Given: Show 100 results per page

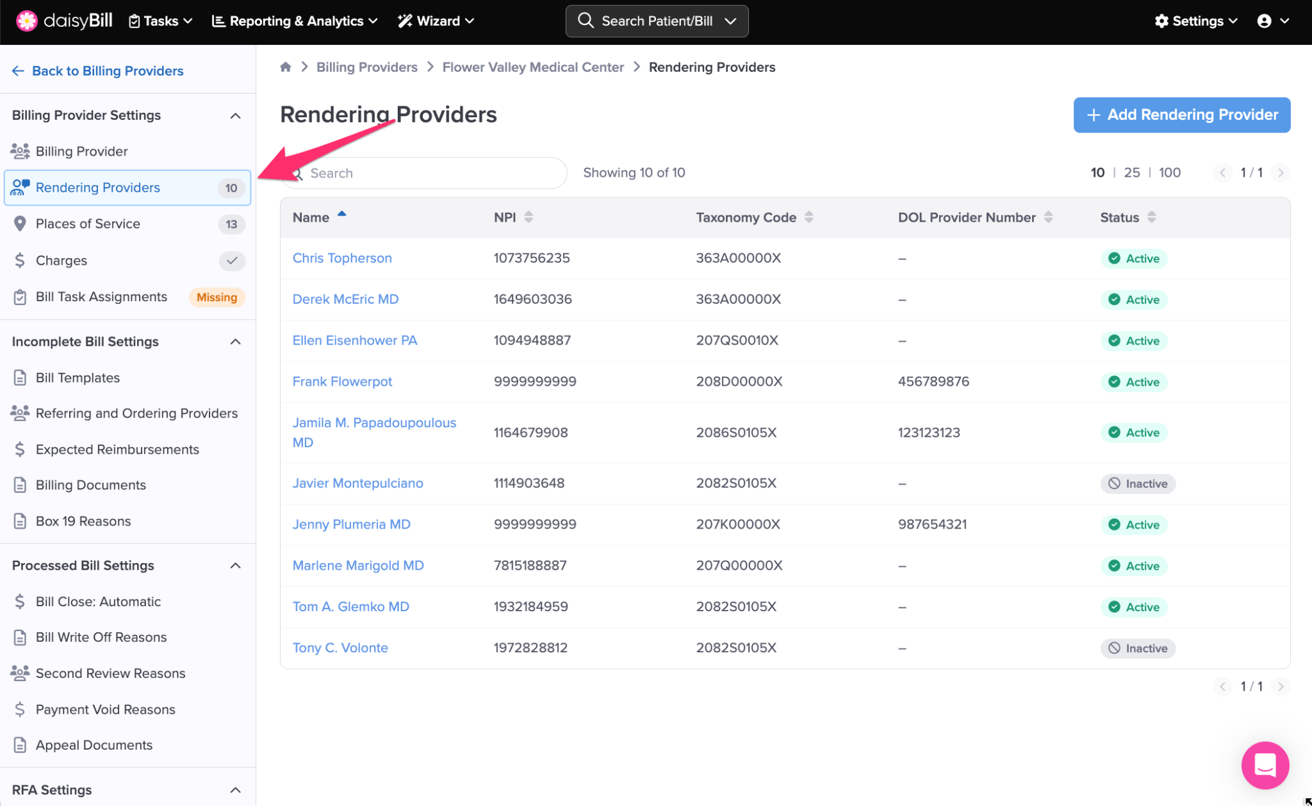Looking at the screenshot, I should 1169,172.
